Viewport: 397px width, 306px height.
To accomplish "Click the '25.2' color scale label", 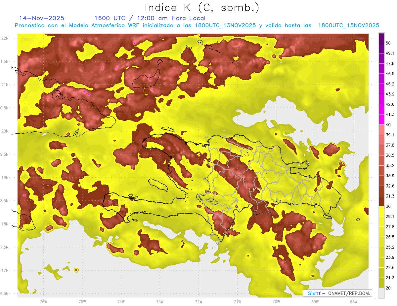I will tap(390, 247).
